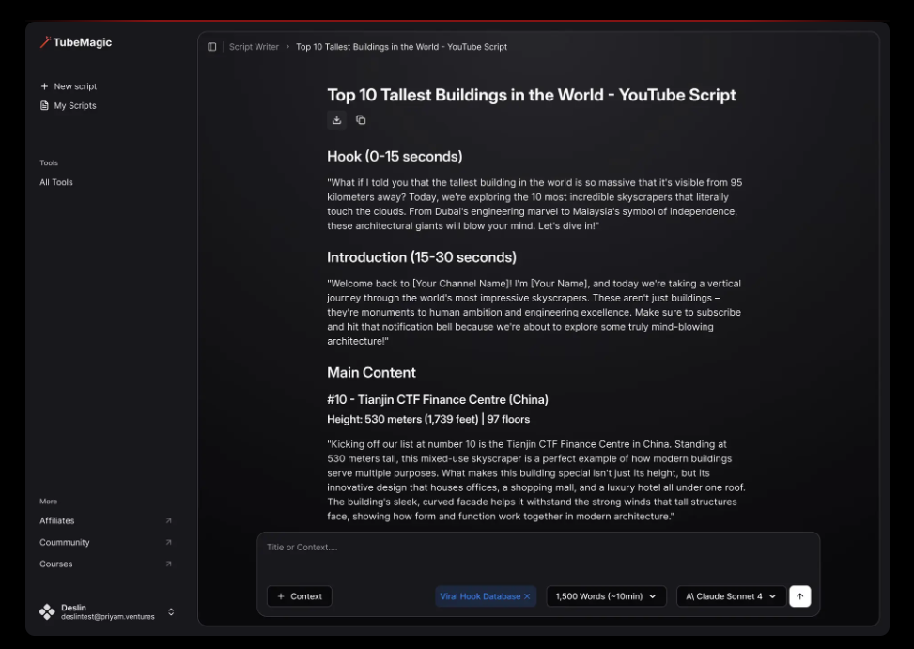Open the Affiliates link
The image size is (914, 649).
point(57,521)
